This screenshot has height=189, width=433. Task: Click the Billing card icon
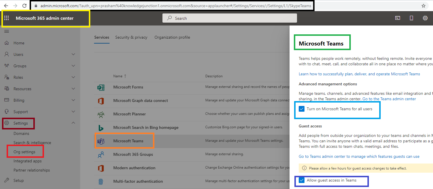point(7,100)
